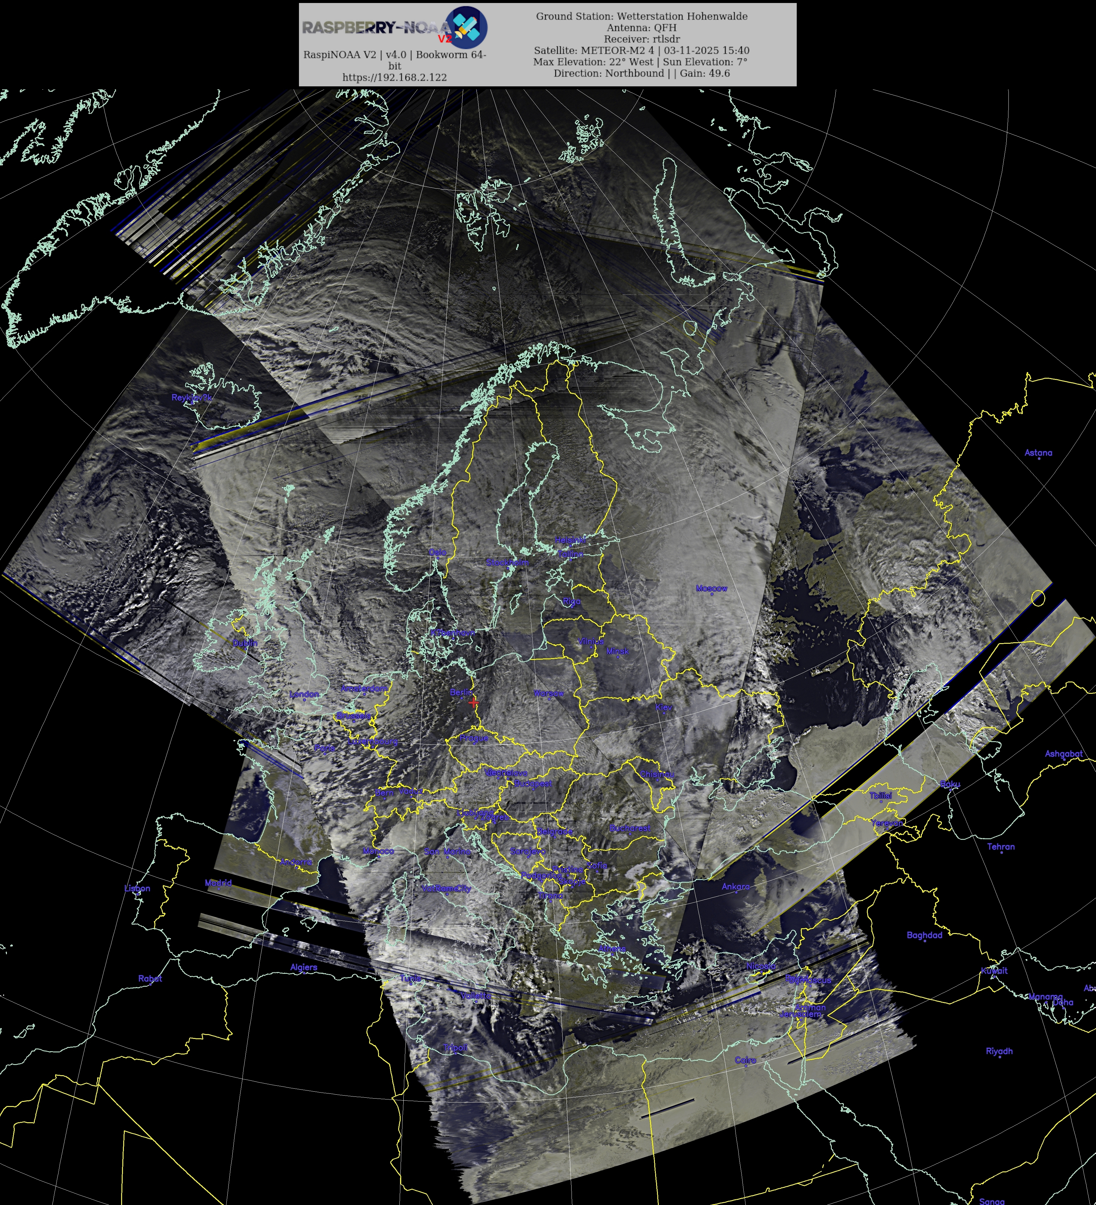This screenshot has height=1205, width=1096.
Task: Click the Kiev city label
Action: (663, 707)
